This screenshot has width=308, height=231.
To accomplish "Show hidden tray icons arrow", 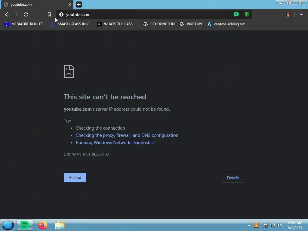I will (x=249, y=225).
